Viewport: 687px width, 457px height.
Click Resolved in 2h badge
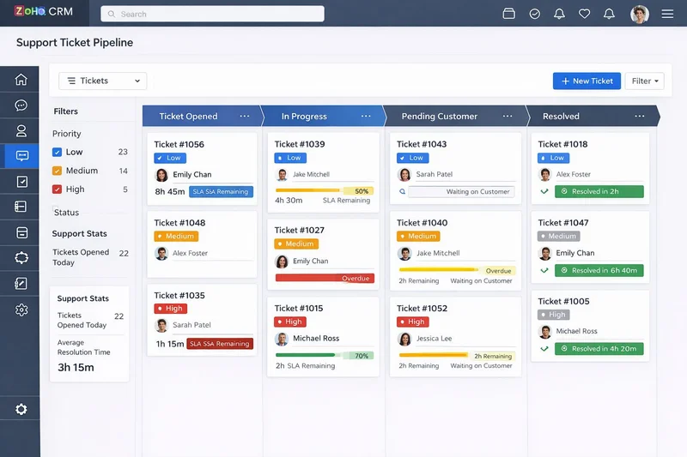pos(599,191)
